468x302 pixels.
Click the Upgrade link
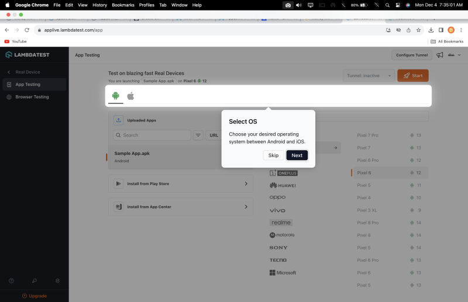point(35,296)
